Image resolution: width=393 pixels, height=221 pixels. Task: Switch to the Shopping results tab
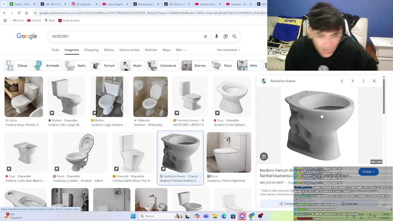tap(91, 50)
